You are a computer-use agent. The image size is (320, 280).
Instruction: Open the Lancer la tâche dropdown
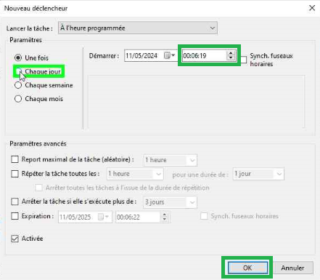click(138, 28)
